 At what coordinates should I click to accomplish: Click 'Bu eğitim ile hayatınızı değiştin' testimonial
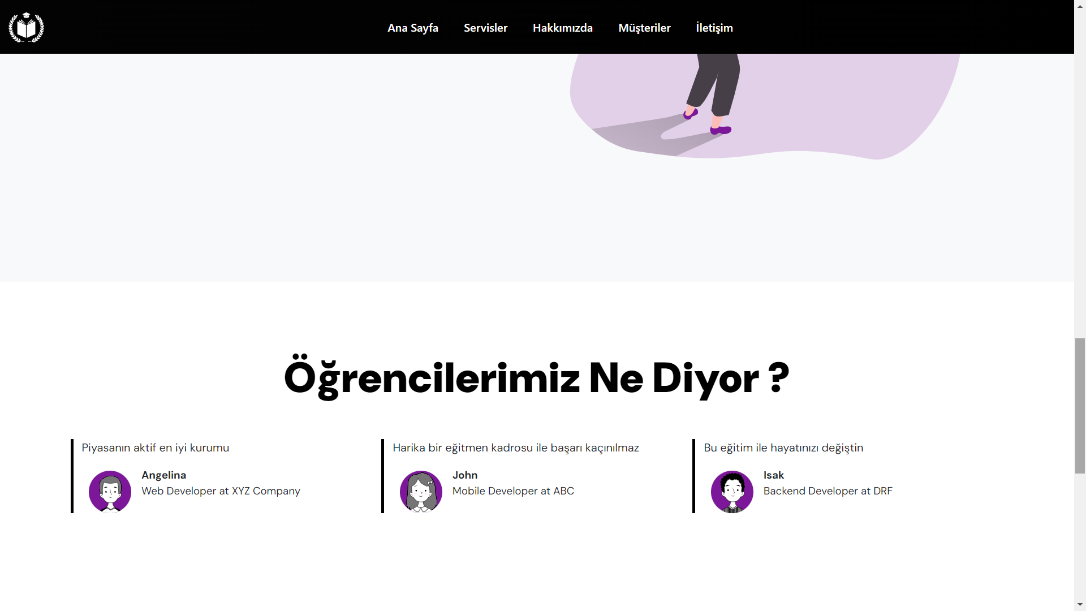point(783,448)
